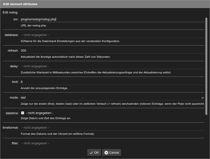Click the 'ID/Name für die Datenbank Einstellungen' description
This screenshot has height=159, width=210.
click(x=70, y=41)
